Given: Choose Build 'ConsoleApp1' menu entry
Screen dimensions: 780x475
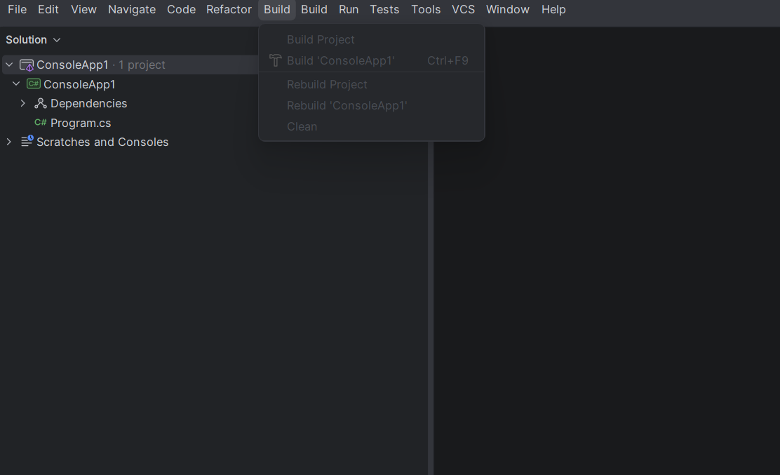Looking at the screenshot, I should coord(372,60).
